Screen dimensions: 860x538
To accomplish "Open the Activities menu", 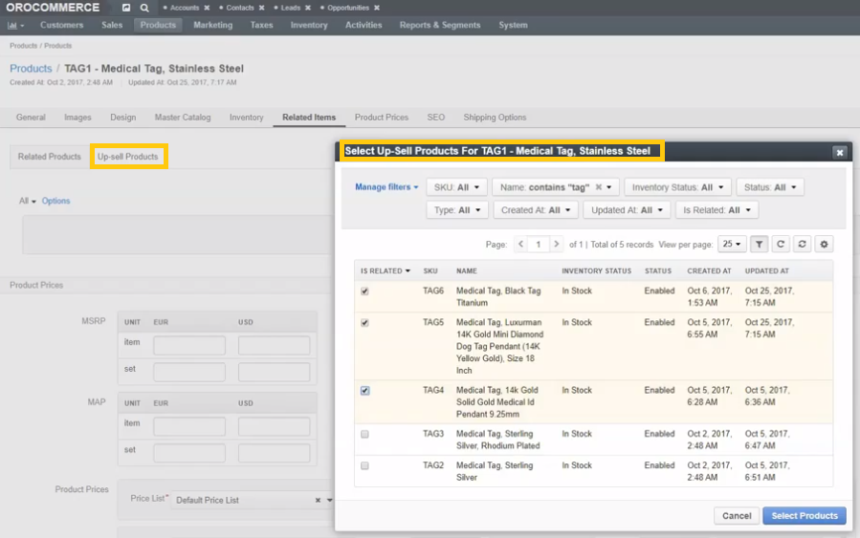I will 364,25.
